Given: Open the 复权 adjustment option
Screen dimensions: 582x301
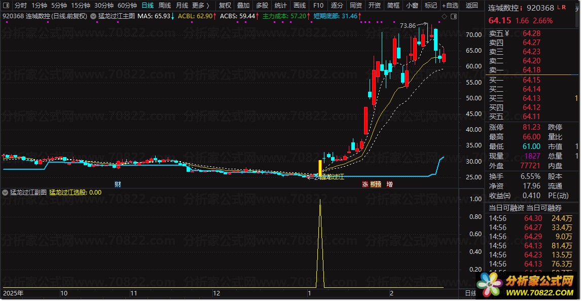Looking at the screenshot, I should pyautogui.click(x=225, y=6).
